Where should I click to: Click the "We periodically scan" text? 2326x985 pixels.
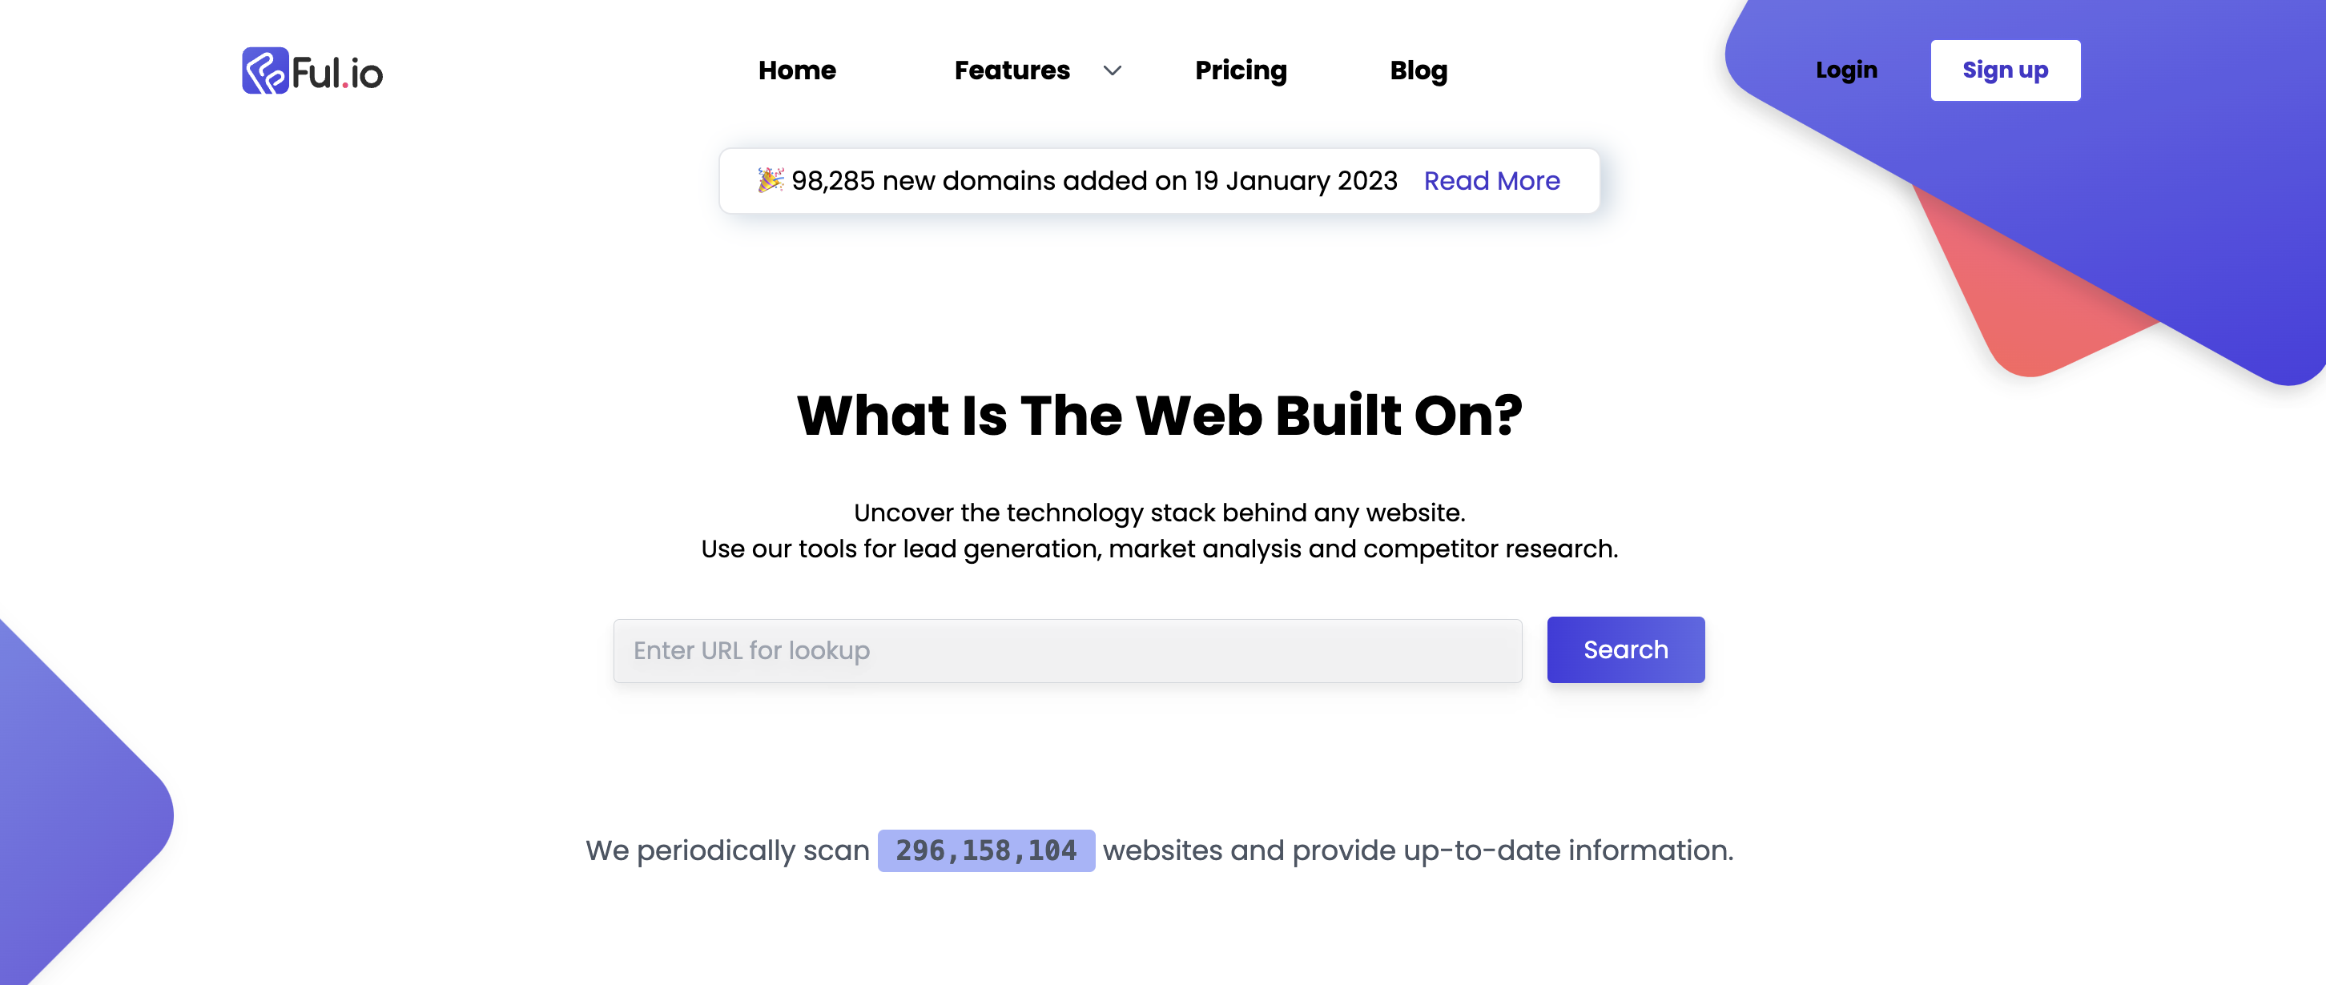[727, 850]
